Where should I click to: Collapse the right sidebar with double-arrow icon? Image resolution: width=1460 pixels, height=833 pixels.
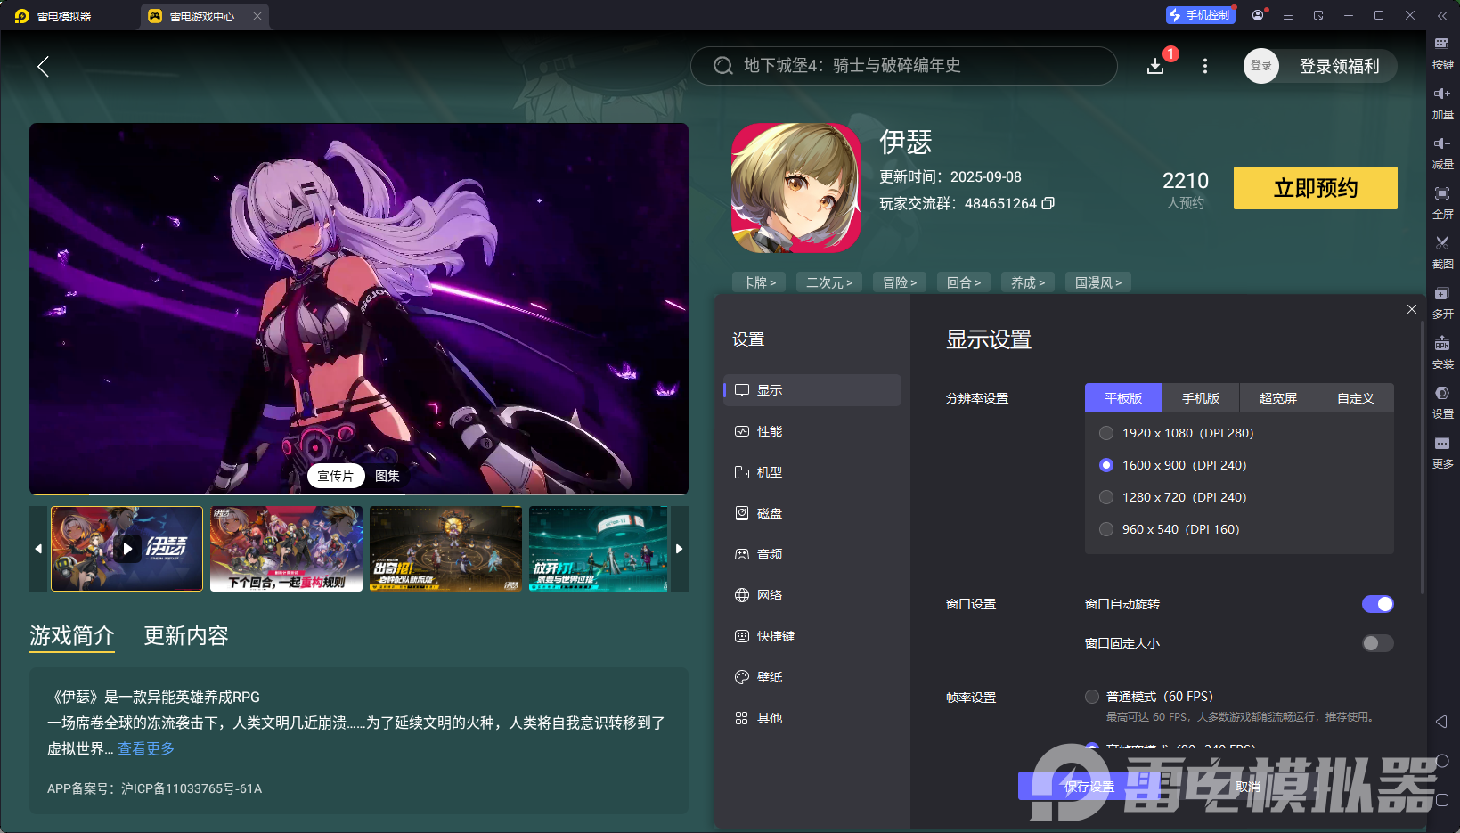(1442, 15)
